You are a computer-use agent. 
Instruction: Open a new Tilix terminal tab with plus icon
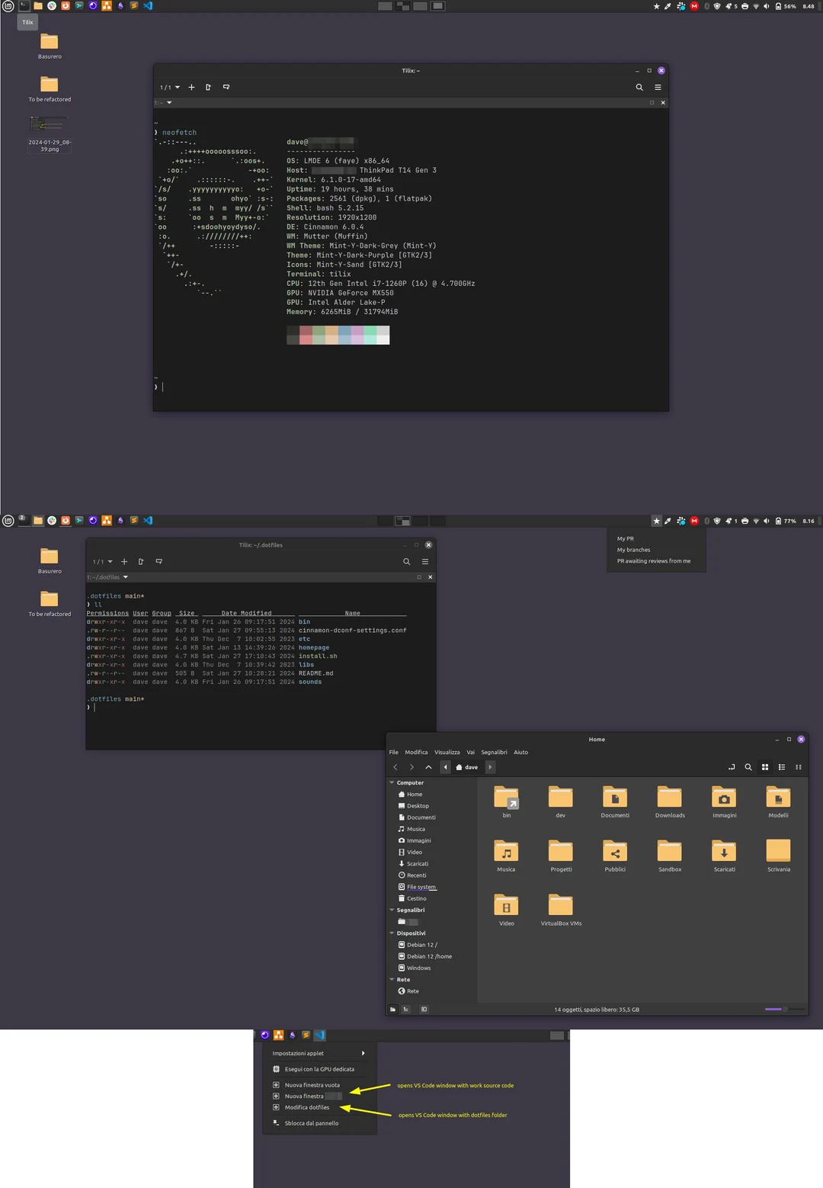[x=191, y=87]
